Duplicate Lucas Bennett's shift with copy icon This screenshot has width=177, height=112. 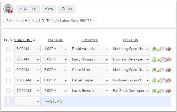[x=165, y=91]
